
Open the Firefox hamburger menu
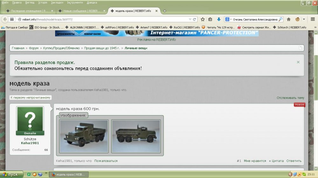313,19
